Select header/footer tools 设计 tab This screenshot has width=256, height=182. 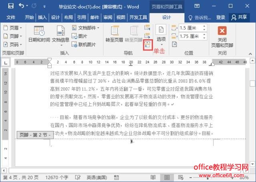(x=166, y=17)
